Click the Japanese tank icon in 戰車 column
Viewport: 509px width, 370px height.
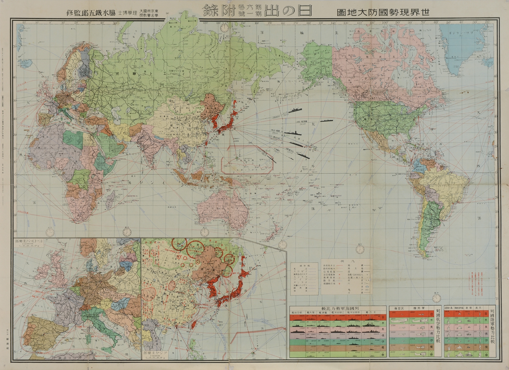pyautogui.click(x=469, y=313)
